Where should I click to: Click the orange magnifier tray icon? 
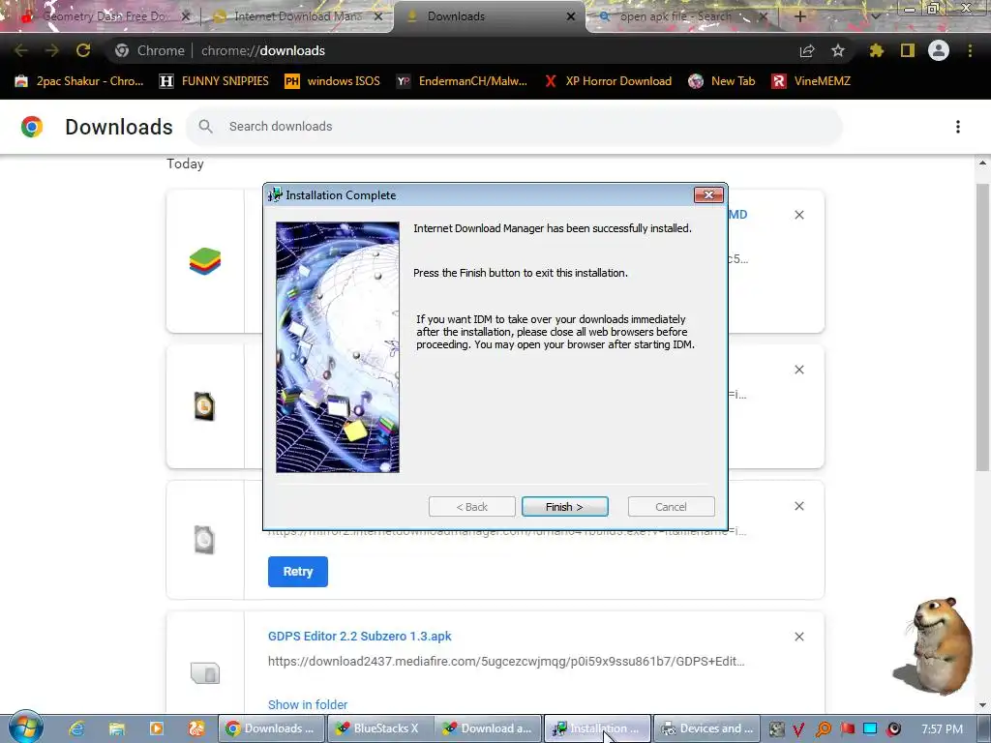point(823,729)
